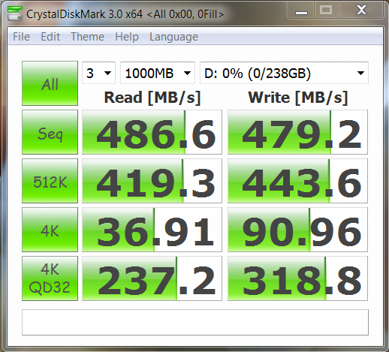Minimize the CrystalDiskMark window
389x352 pixels.
(301, 11)
